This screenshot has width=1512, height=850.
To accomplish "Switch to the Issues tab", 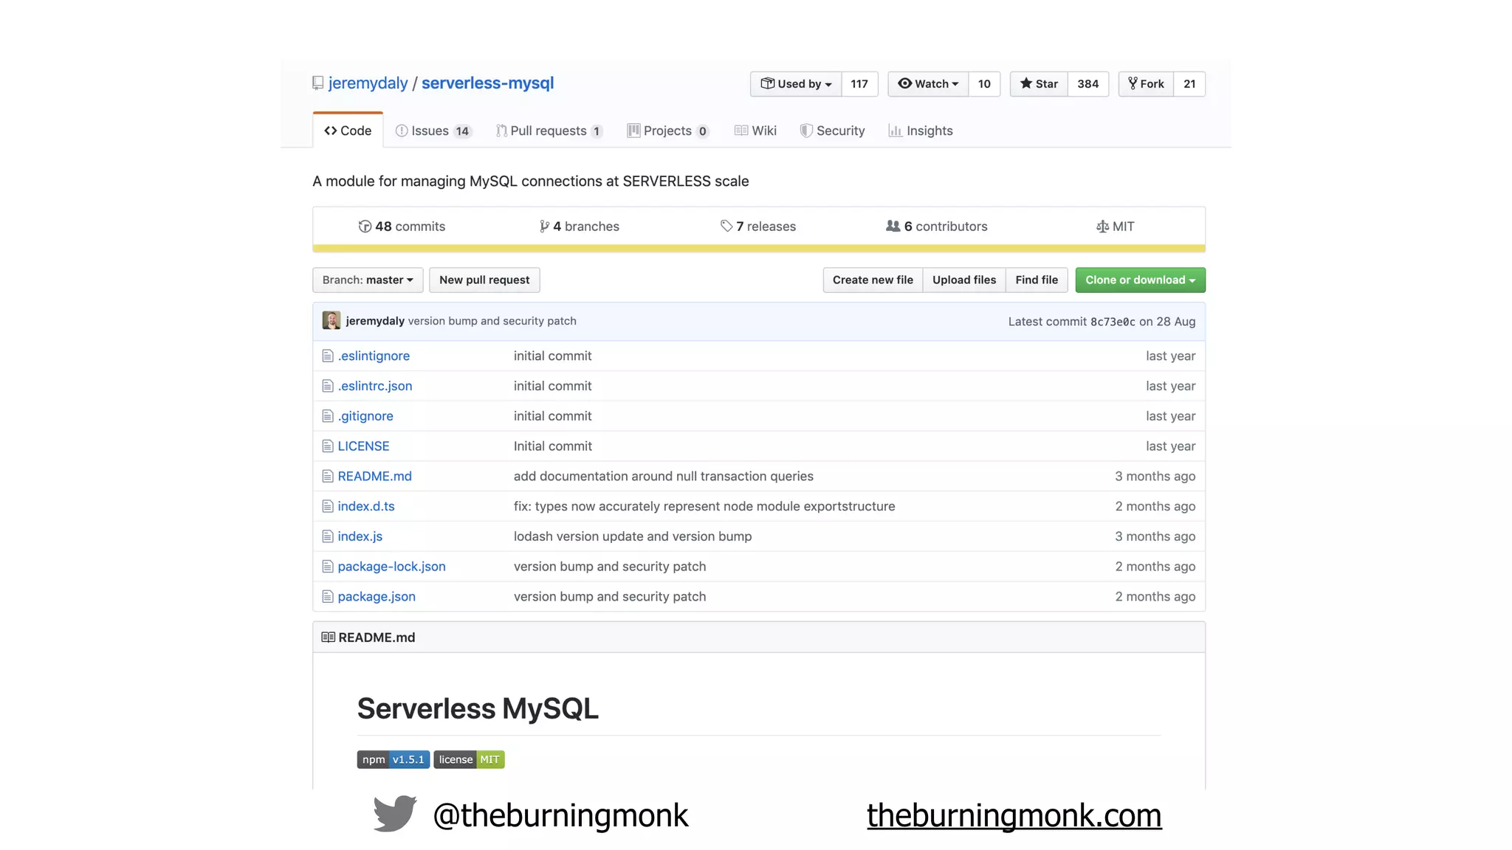I will (x=433, y=131).
